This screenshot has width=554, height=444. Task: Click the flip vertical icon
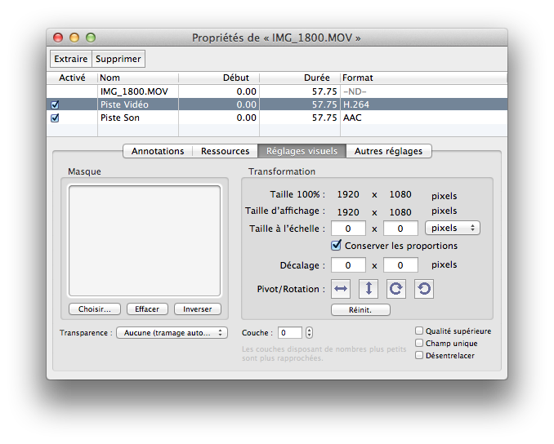point(369,289)
